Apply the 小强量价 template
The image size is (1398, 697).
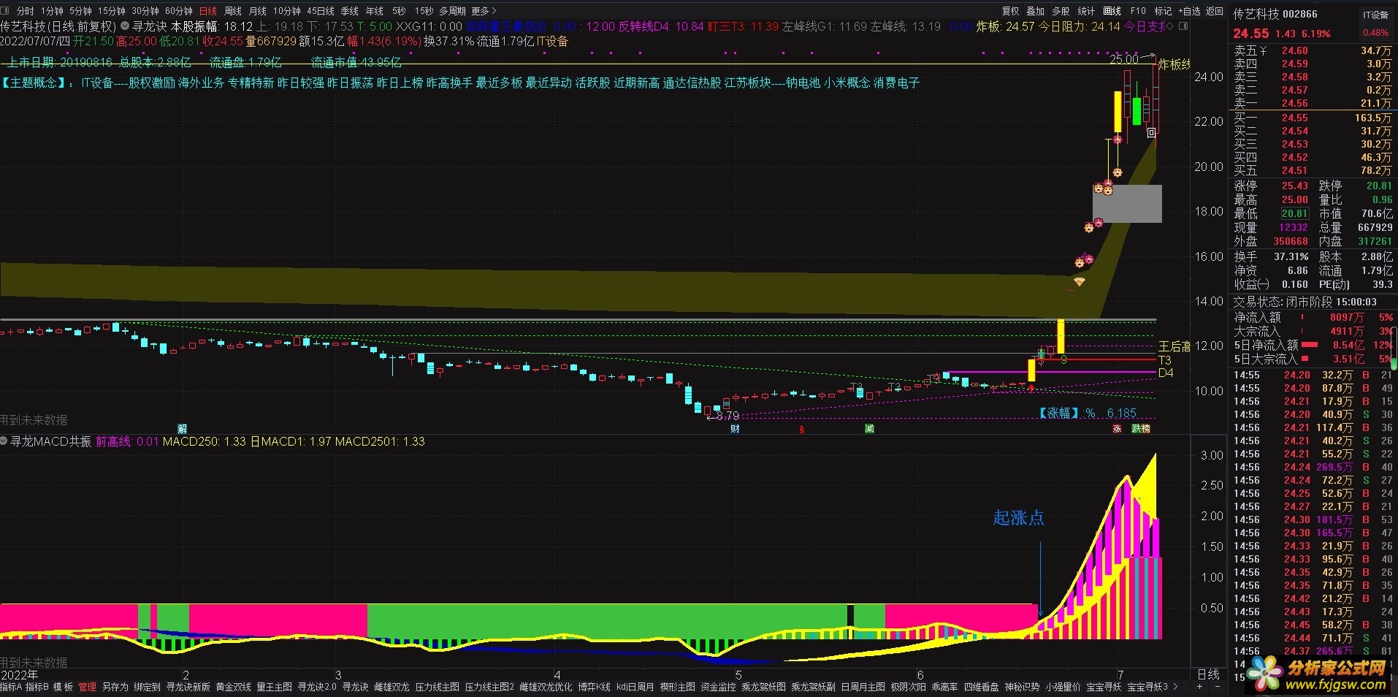1063,687
